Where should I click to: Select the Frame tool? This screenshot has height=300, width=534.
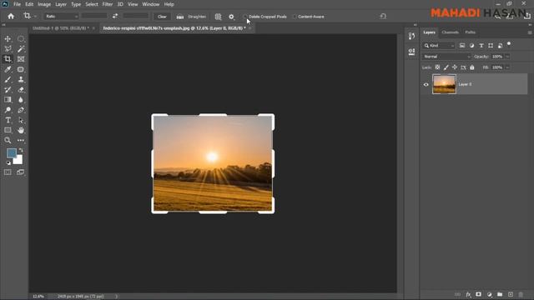pos(21,59)
